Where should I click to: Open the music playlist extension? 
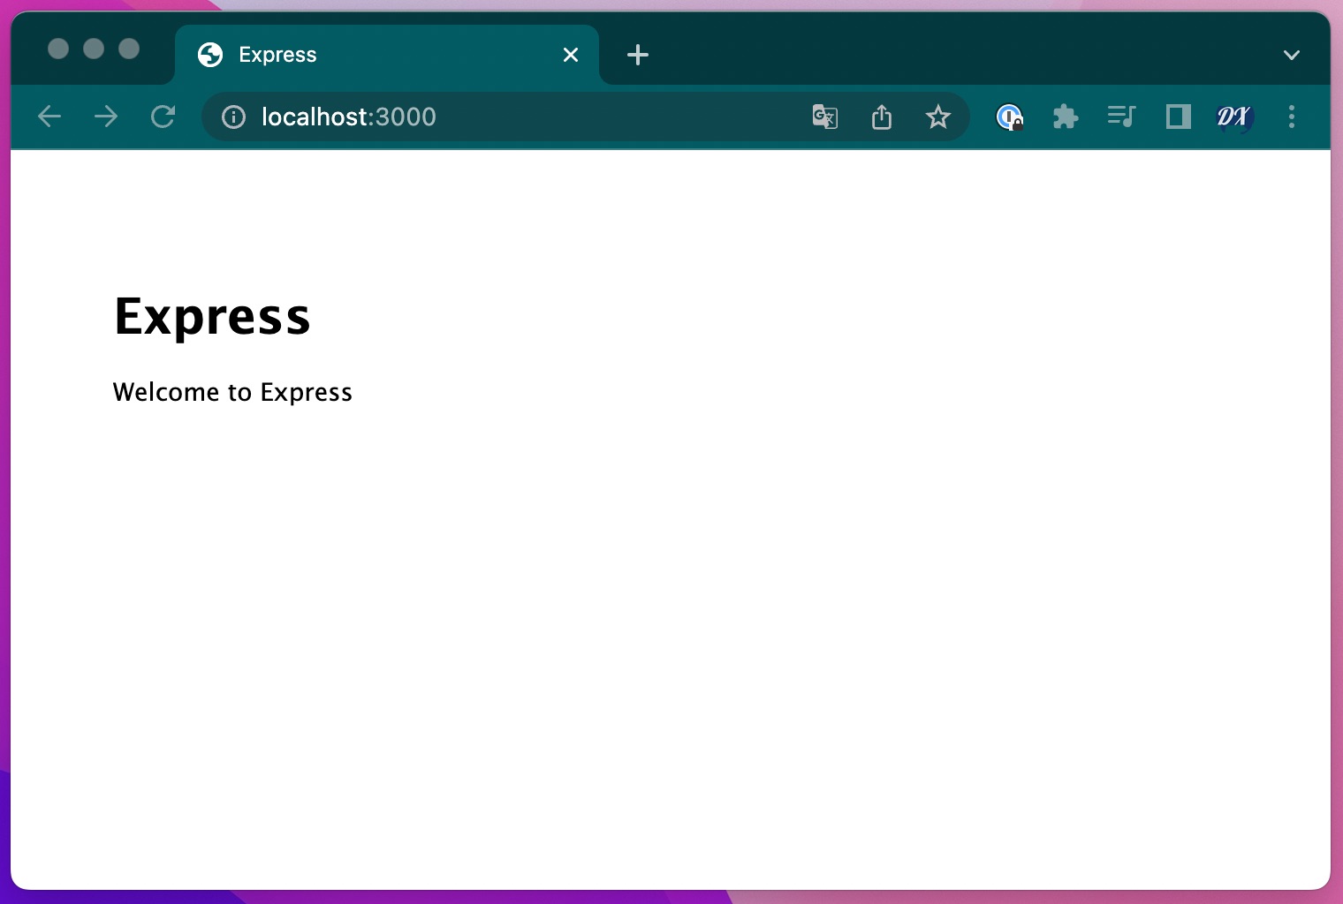[x=1120, y=117]
